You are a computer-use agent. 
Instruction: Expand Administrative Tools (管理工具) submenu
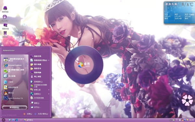click(x=40, y=90)
